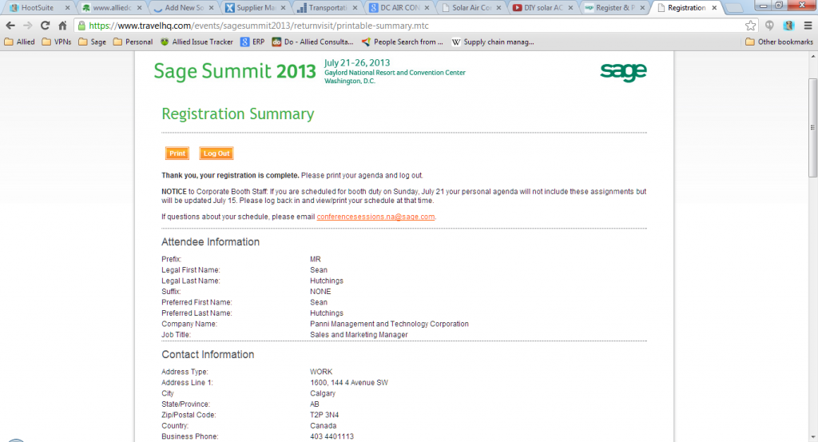Screen dimensions: 818x442
Task: Click the Legal First Name label
Action: point(190,270)
